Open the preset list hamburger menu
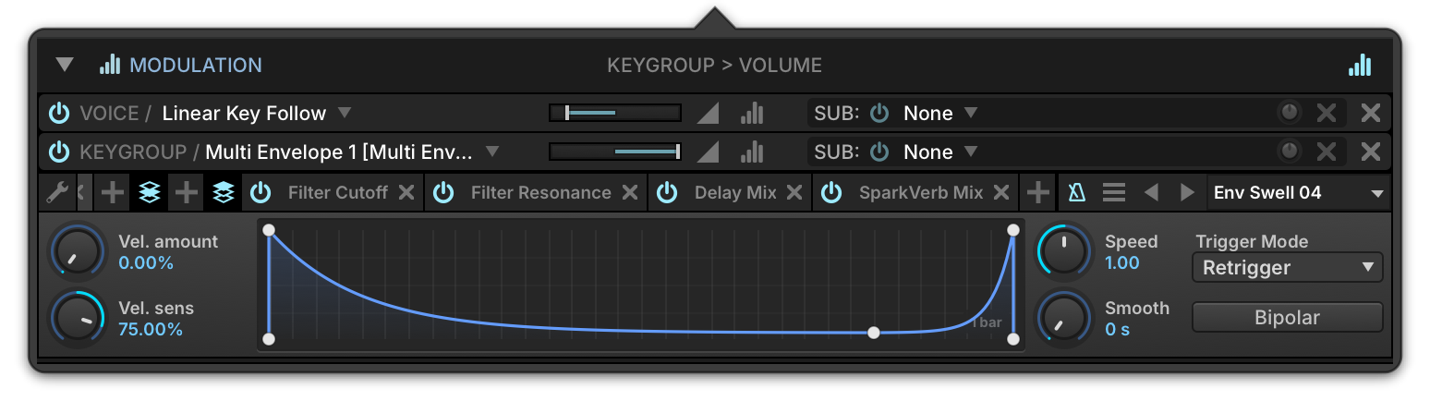The image size is (1430, 401). (1114, 192)
